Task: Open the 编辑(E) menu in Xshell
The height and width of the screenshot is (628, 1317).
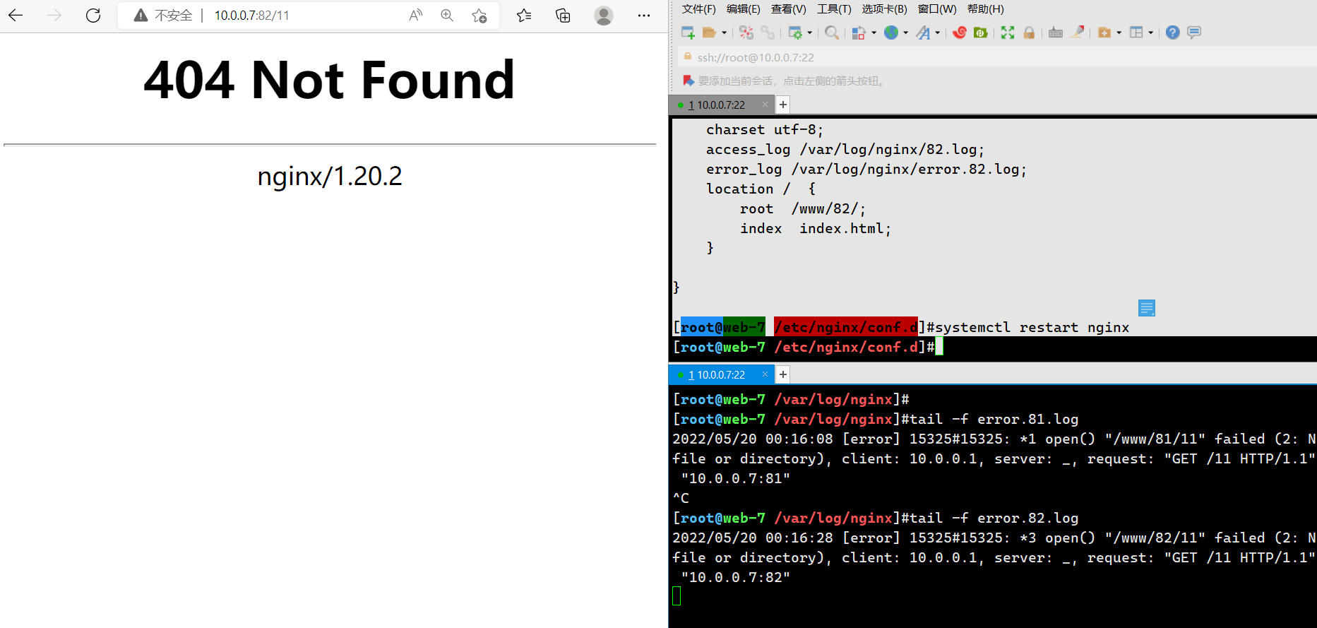Action: coord(744,9)
